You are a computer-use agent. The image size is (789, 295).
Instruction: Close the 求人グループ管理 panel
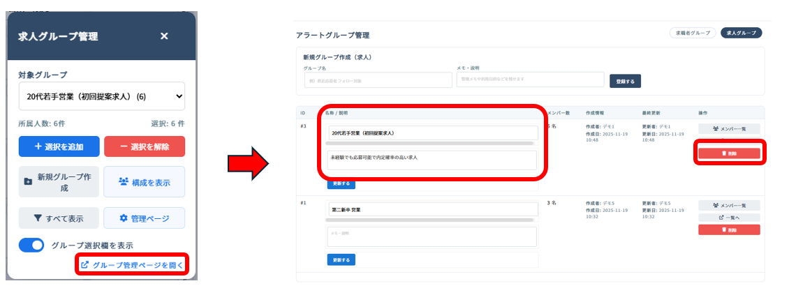pyautogui.click(x=164, y=36)
